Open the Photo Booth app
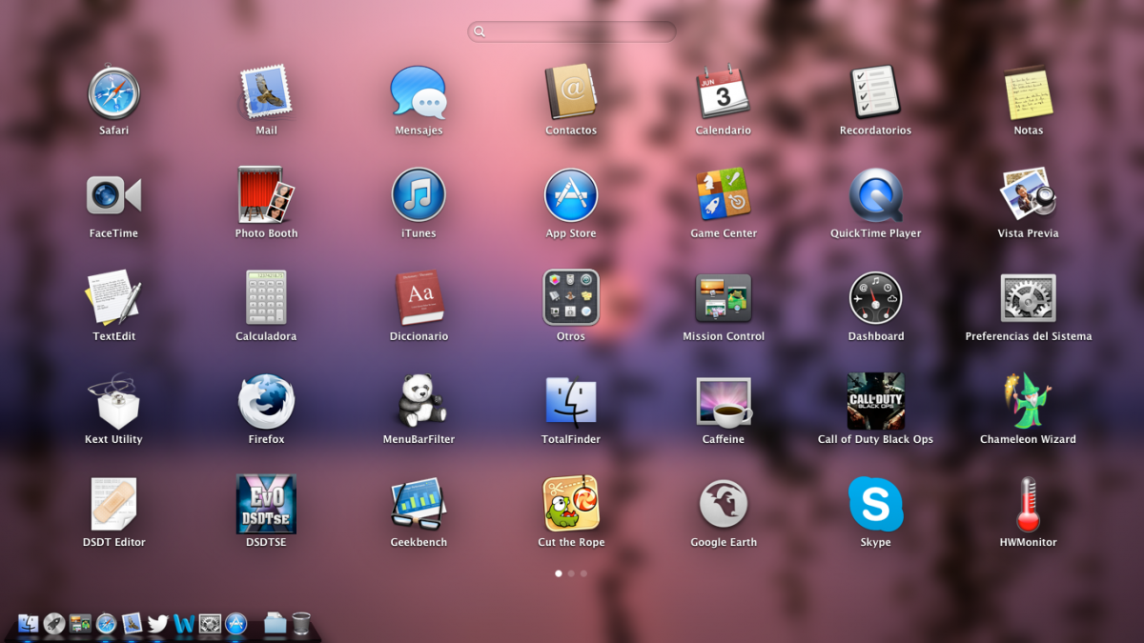 (x=266, y=195)
